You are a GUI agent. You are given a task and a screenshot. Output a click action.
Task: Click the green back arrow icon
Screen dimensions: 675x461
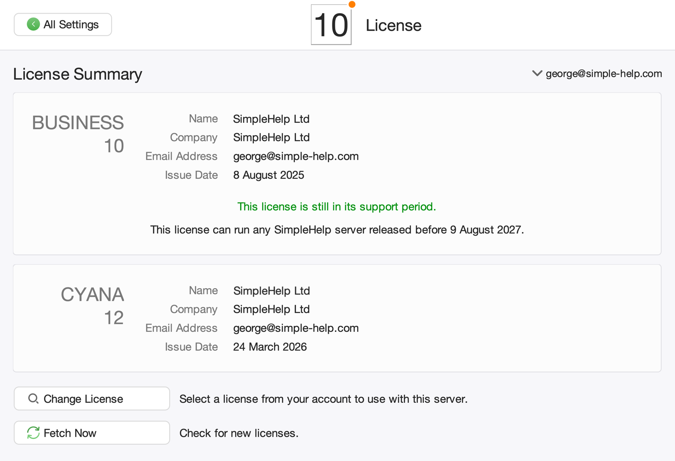pos(33,24)
